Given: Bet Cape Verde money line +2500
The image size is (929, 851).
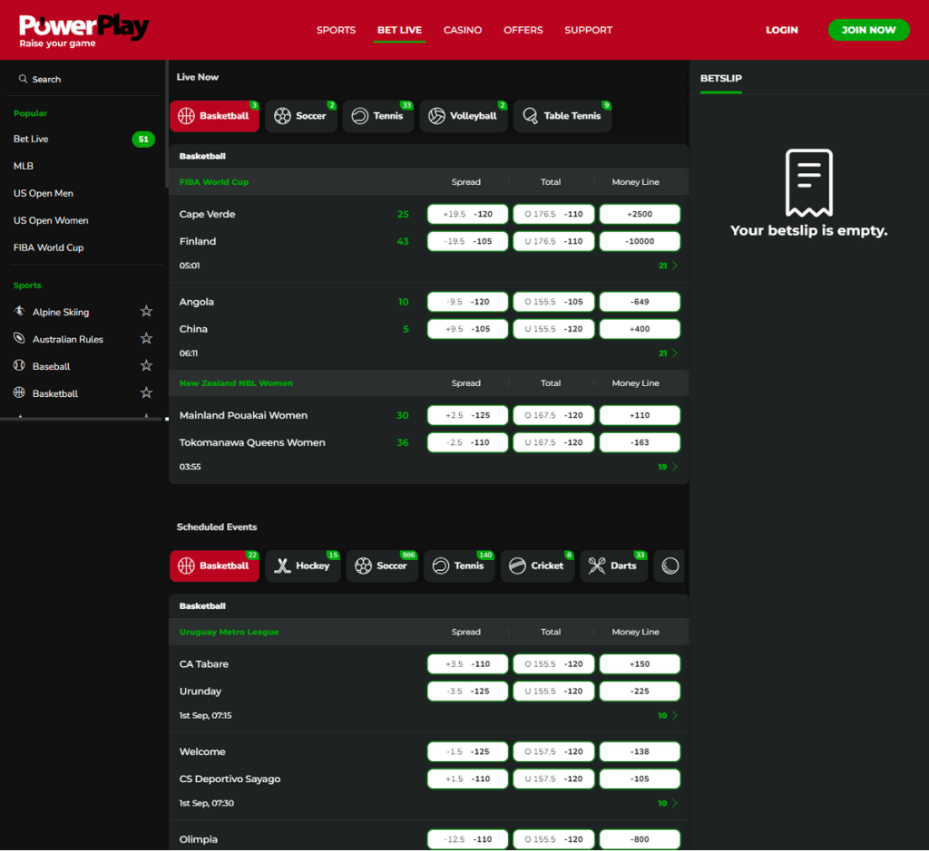Looking at the screenshot, I should [640, 214].
